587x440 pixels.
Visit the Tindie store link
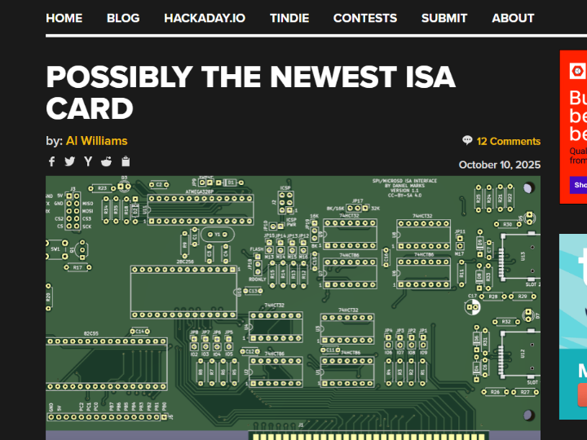[x=289, y=18]
